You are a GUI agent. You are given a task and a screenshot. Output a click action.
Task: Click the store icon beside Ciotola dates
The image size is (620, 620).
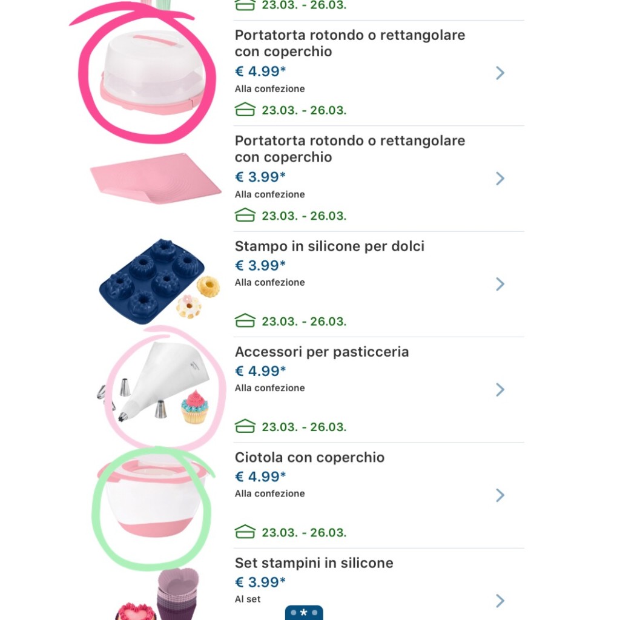245,532
